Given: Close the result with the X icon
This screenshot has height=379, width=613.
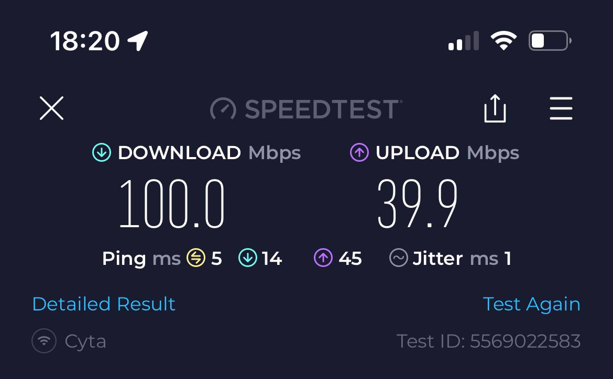Looking at the screenshot, I should (x=51, y=108).
